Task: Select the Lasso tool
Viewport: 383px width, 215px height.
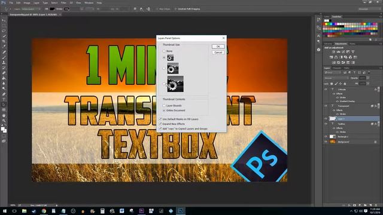Action: (4, 31)
